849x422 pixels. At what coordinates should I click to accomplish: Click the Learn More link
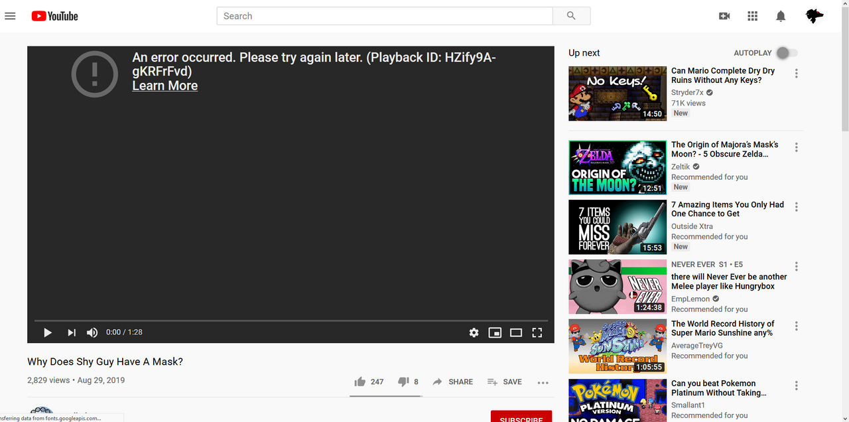tap(164, 86)
